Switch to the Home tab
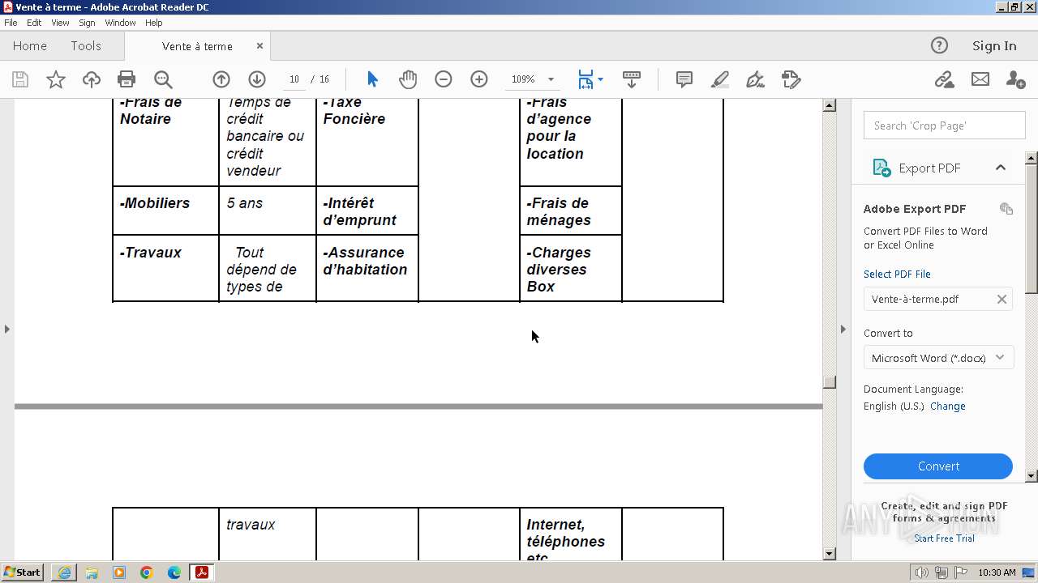Viewport: 1038px width, 583px height. (30, 45)
